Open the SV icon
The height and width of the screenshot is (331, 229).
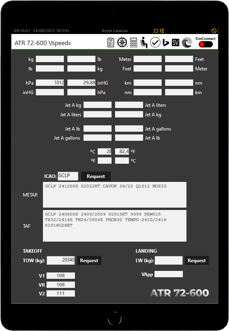[x=175, y=42]
